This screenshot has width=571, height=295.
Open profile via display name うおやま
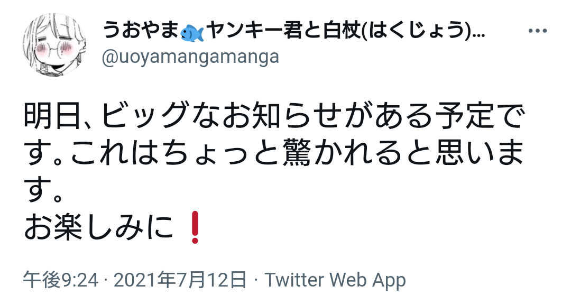140,31
